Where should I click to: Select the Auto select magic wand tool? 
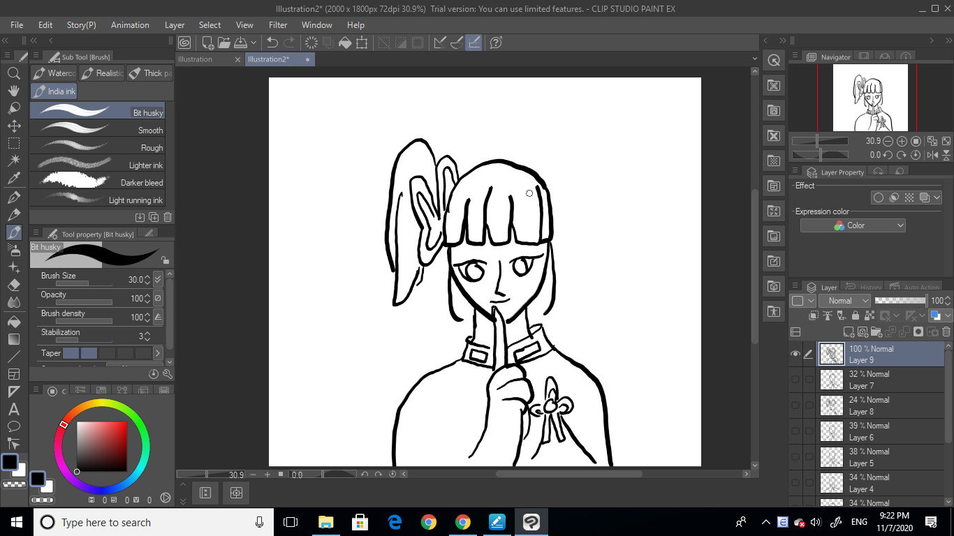tap(13, 161)
